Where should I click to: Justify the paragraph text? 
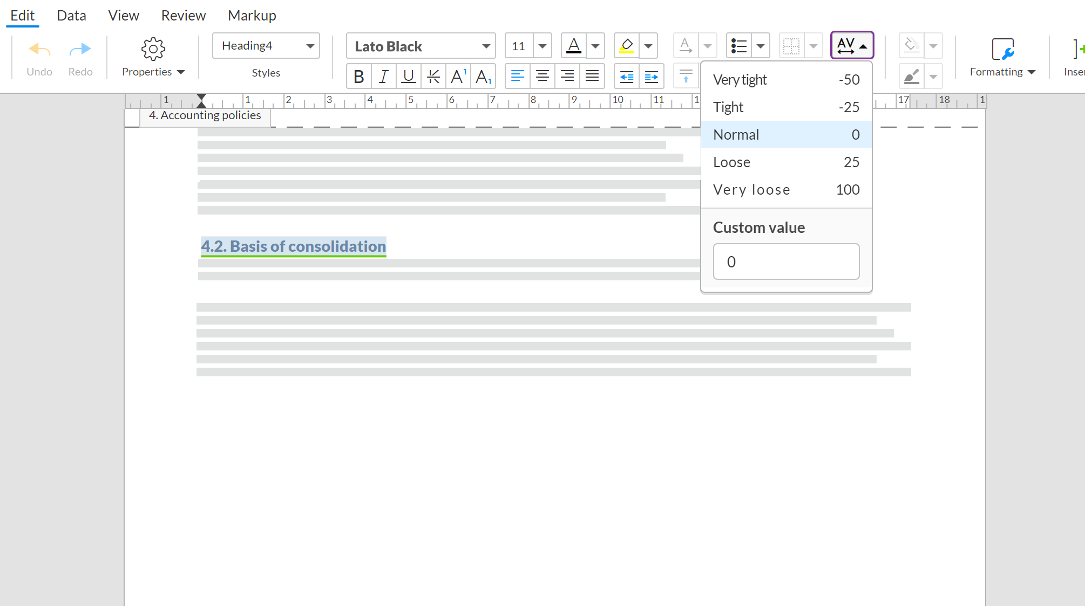coord(592,77)
